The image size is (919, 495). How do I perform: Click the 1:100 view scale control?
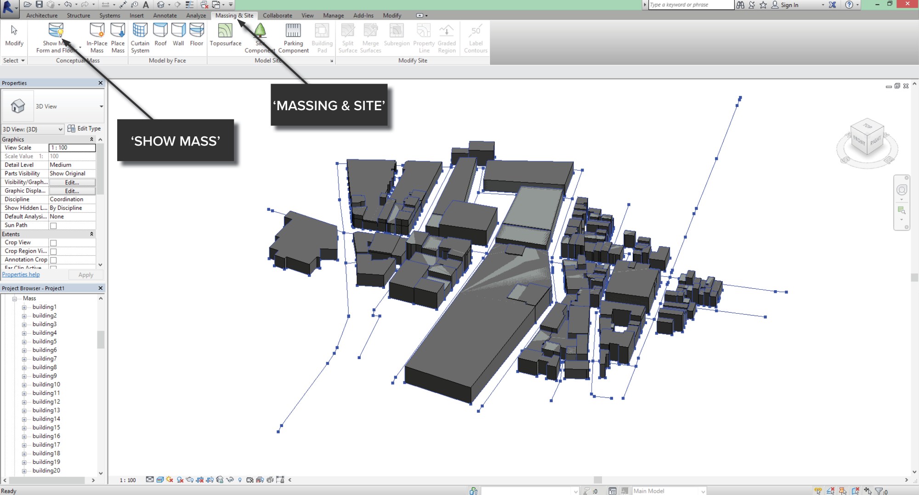[x=127, y=480]
